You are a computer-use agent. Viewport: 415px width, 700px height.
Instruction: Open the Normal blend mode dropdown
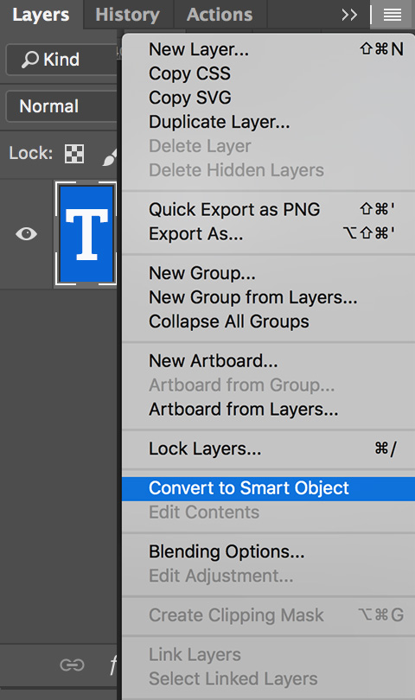pyautogui.click(x=61, y=106)
